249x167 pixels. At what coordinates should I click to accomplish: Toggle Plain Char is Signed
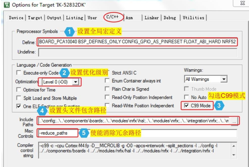[x=107, y=89]
